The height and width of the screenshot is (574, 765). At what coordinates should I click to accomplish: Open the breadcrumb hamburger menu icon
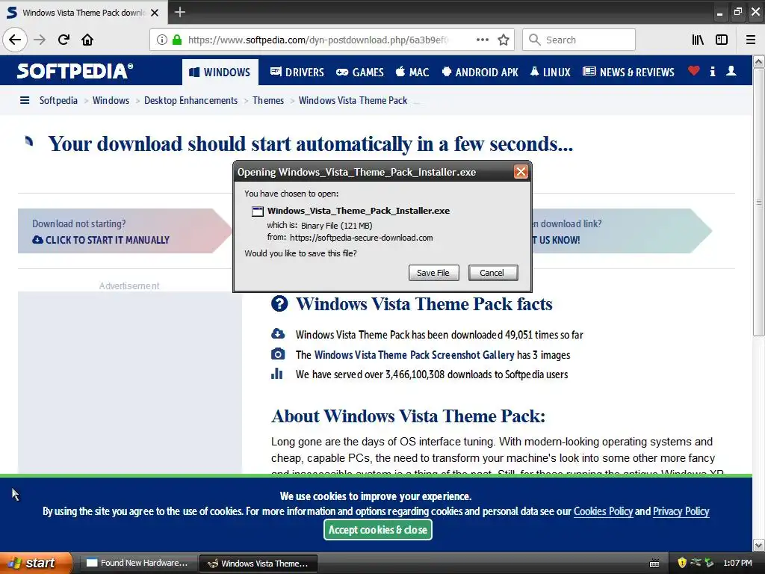point(25,101)
